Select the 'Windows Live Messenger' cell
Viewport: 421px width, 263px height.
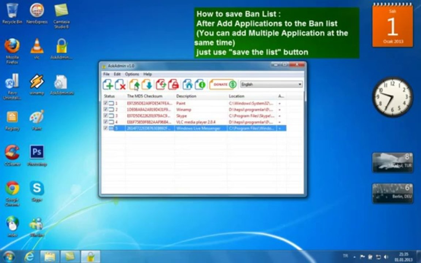(x=198, y=128)
